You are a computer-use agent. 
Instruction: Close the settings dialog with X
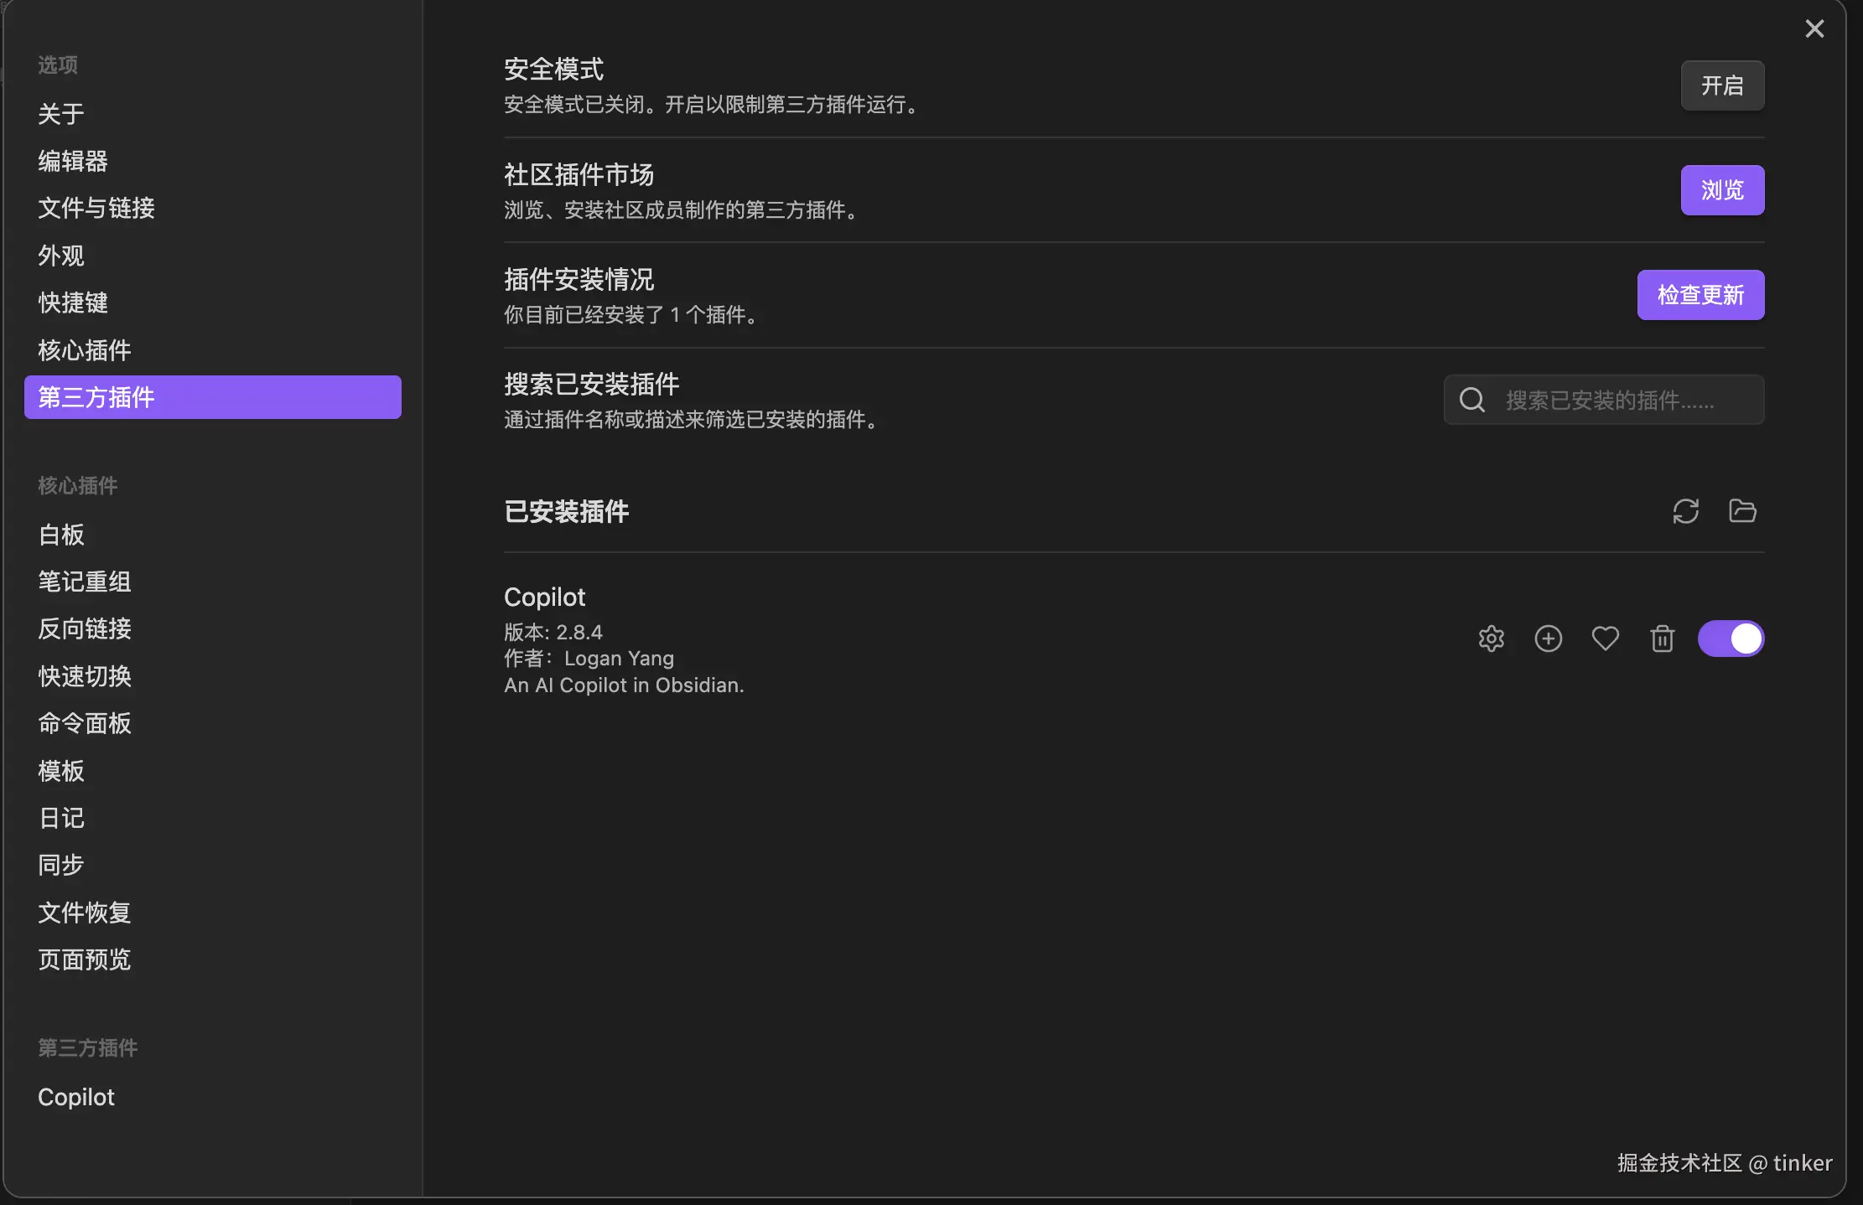1814,29
